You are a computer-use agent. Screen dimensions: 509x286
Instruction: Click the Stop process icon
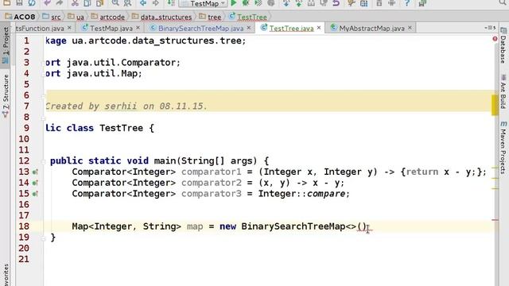(x=270, y=3)
